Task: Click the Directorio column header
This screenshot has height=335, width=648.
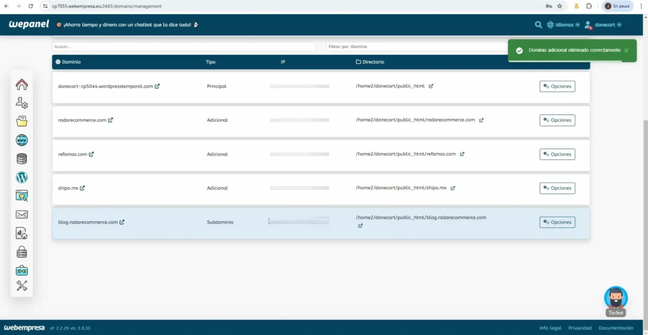Action: pos(370,62)
